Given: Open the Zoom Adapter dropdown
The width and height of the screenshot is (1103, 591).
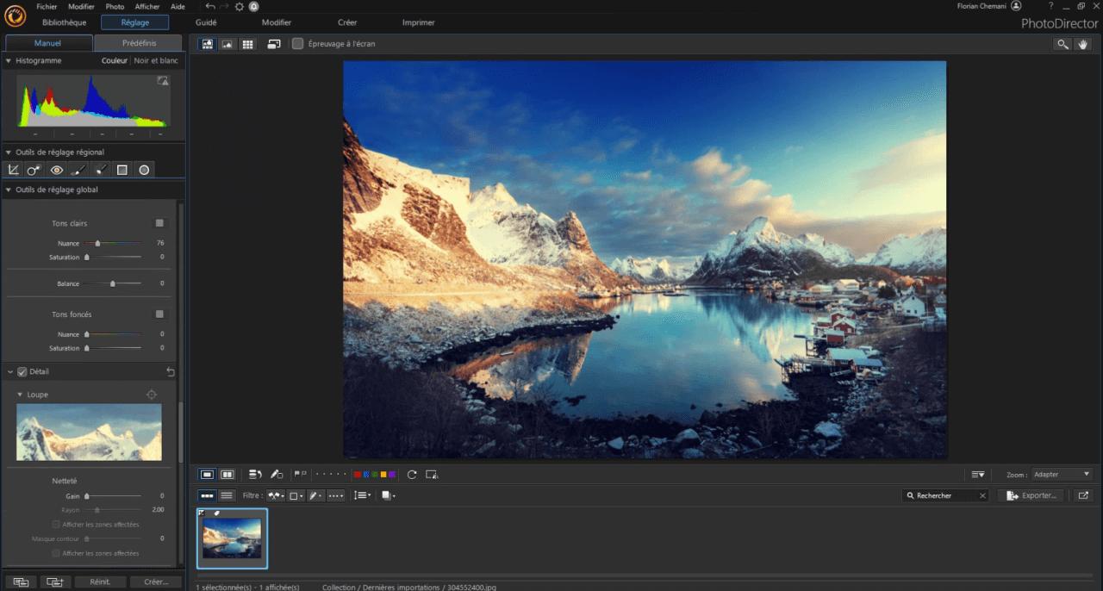Looking at the screenshot, I should [x=1062, y=475].
